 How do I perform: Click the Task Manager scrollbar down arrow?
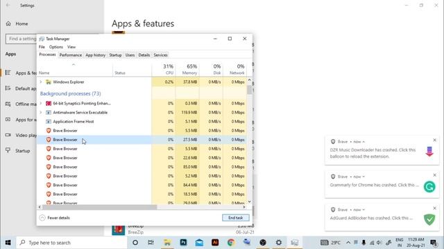tap(249, 201)
